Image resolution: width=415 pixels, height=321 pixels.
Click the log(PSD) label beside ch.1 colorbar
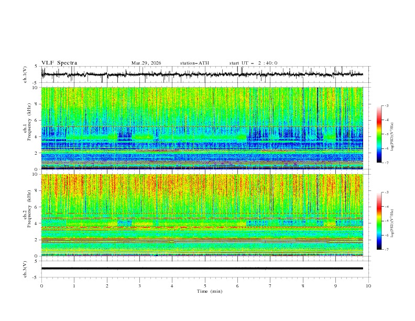tap(392, 137)
